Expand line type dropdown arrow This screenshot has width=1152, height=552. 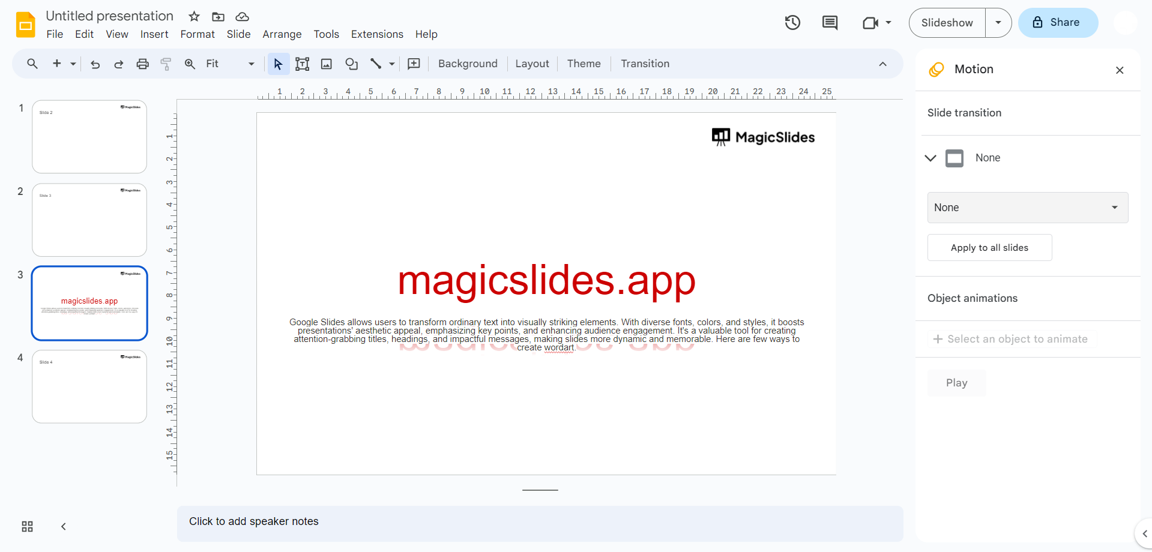392,64
